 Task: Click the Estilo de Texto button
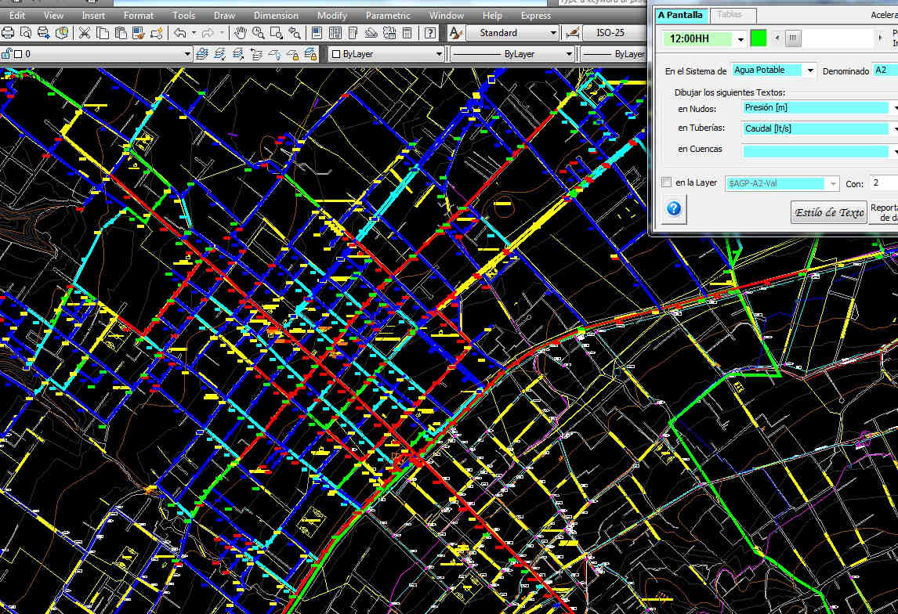pyautogui.click(x=829, y=212)
